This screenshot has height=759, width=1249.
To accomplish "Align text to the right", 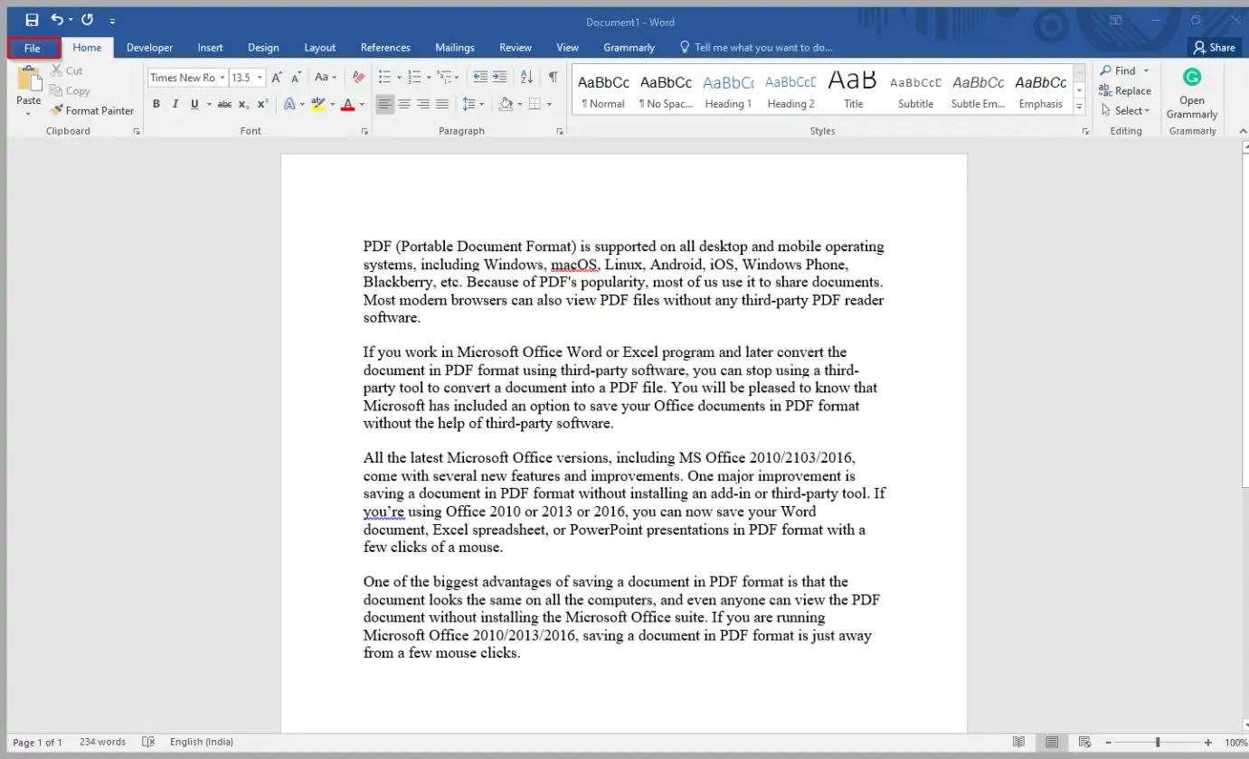I will 423,104.
